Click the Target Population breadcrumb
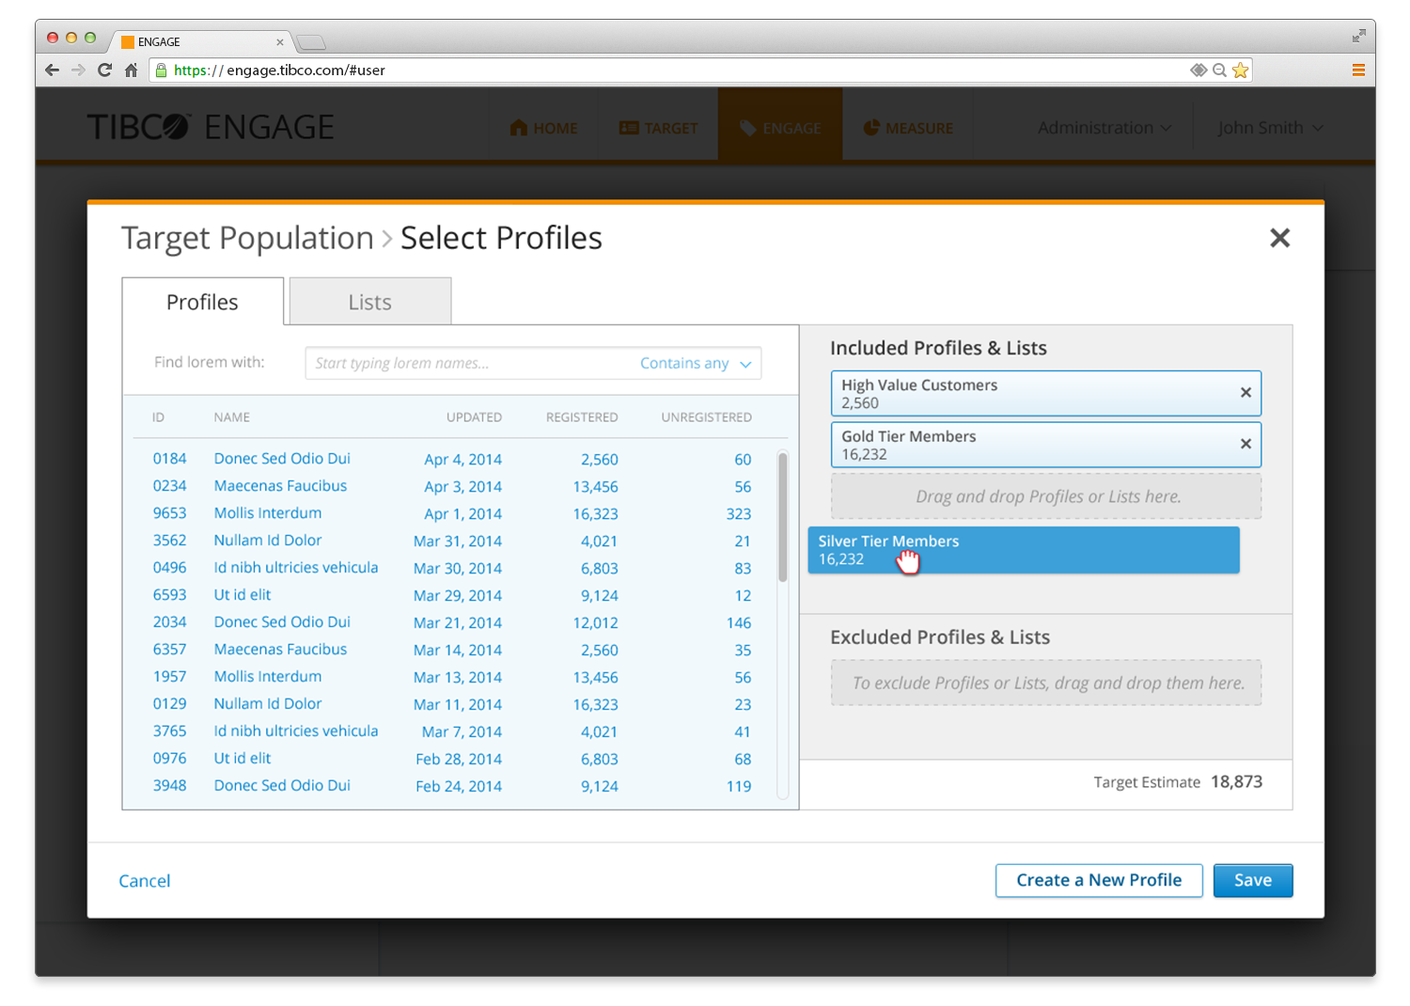The width and height of the screenshot is (1410, 1006). [x=247, y=239]
